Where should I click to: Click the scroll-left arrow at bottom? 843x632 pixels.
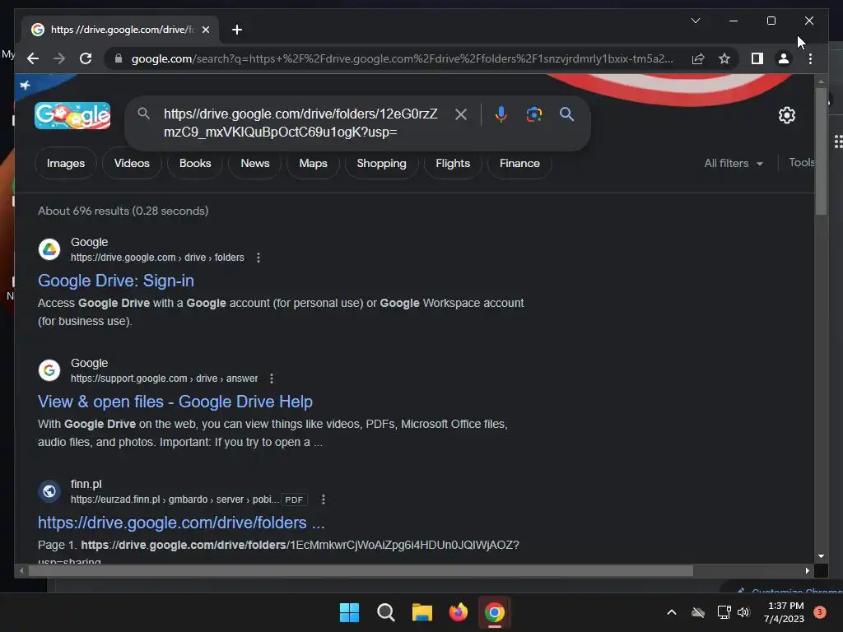(21, 571)
